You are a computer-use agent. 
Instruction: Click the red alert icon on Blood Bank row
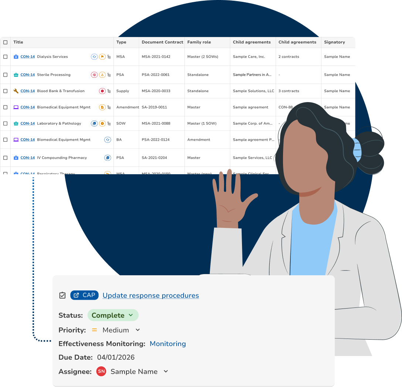point(102,91)
